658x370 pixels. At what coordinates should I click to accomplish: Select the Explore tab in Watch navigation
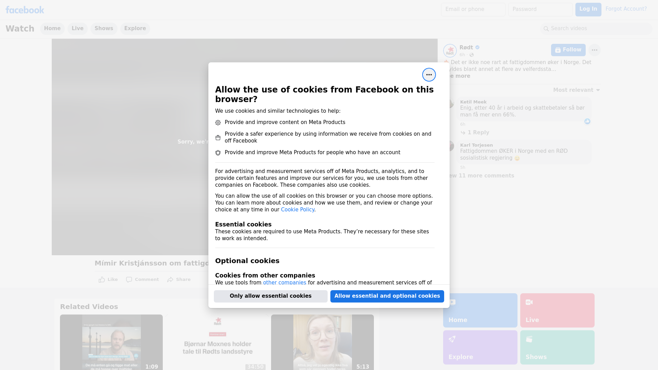tap(135, 28)
